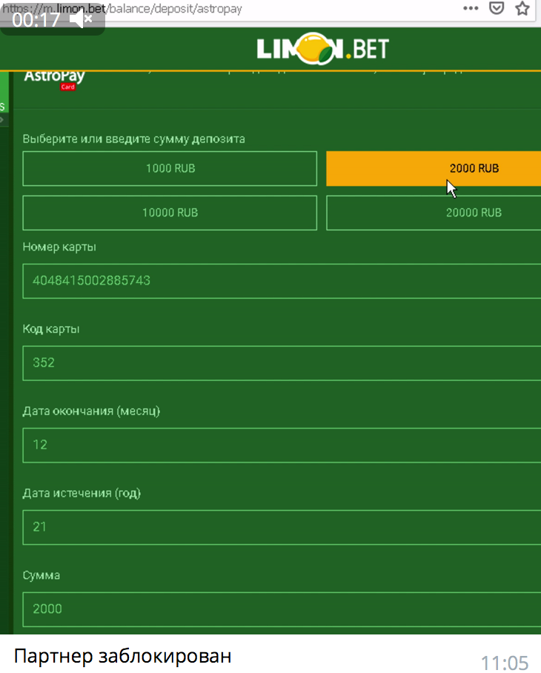The image size is (541, 673).
Task: Choose the 20000 RUB deposit option
Action: (x=434, y=213)
